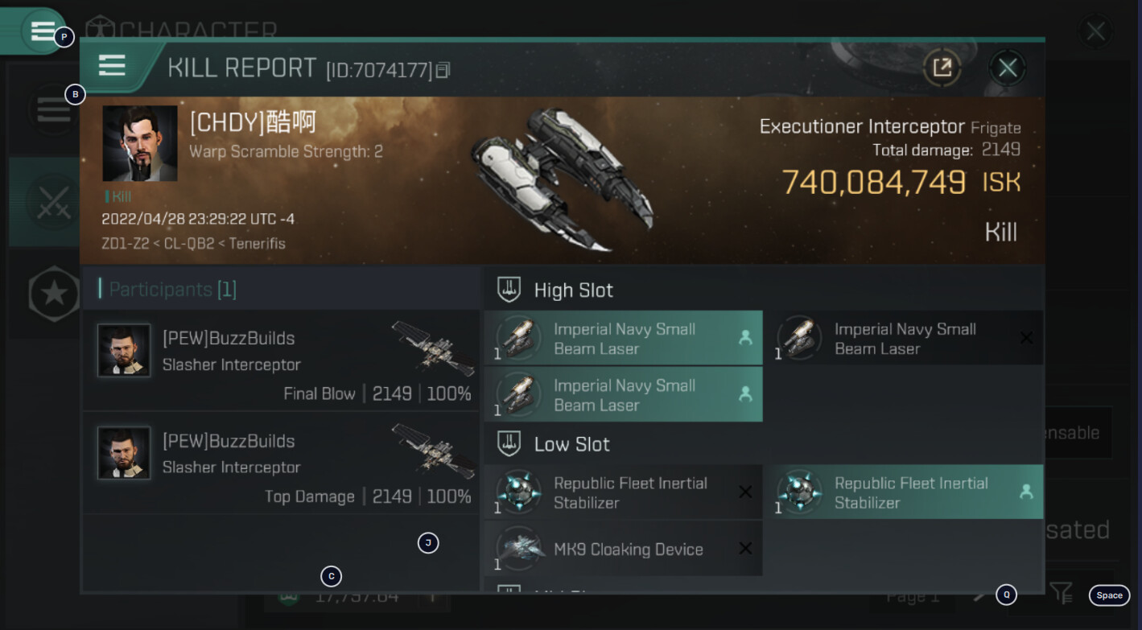Select the highlighted Republic Fleet Inertial Stabilizer

908,492
